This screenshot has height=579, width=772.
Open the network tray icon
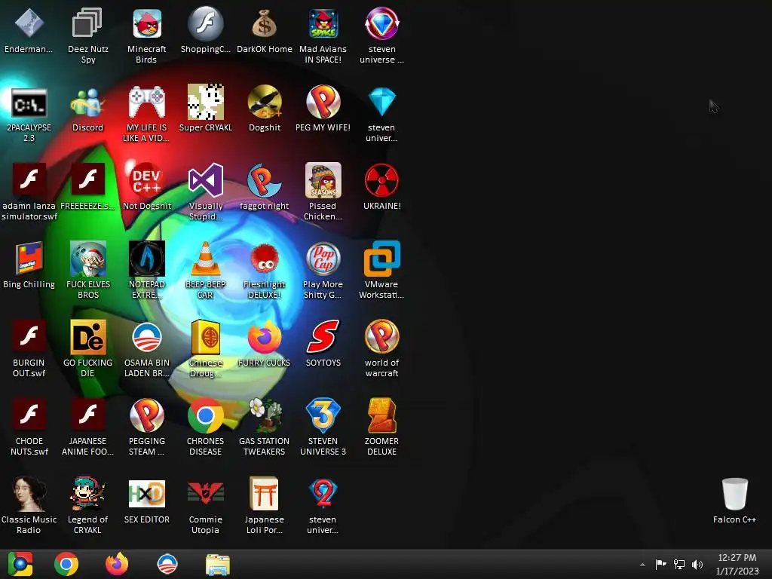679,564
